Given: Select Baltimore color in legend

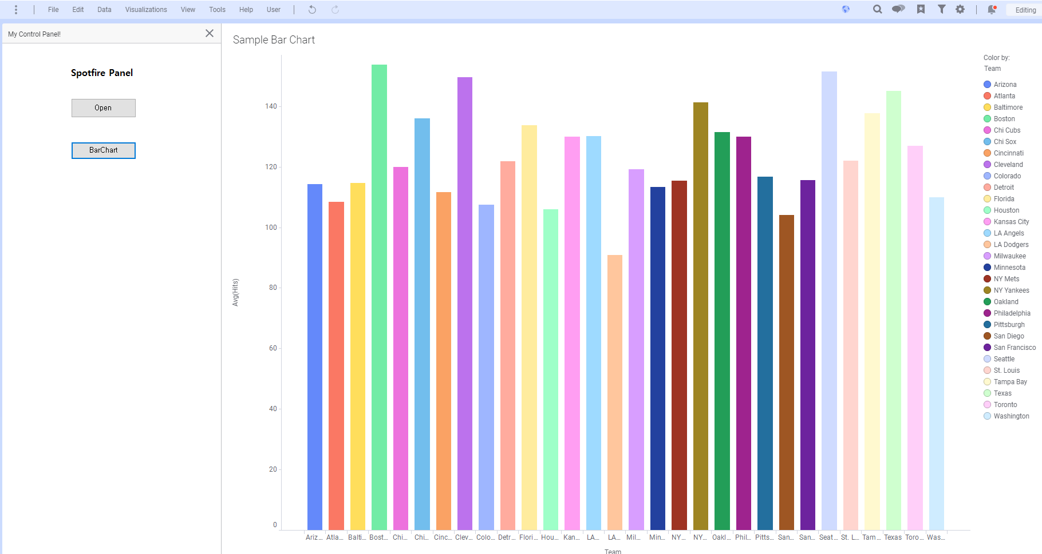Looking at the screenshot, I should coord(1003,107).
